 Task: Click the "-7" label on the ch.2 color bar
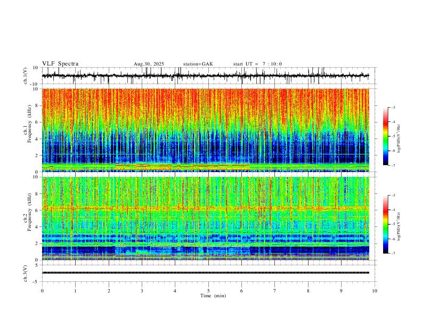393,253
